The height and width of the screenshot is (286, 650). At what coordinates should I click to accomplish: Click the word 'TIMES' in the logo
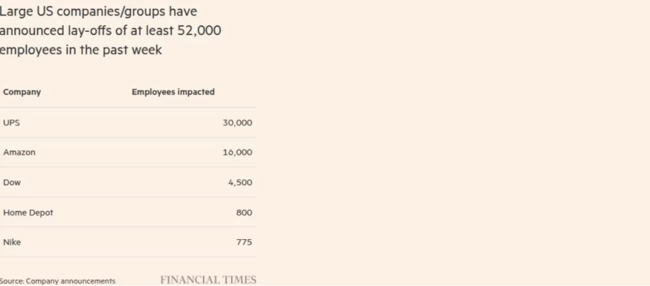(x=237, y=280)
